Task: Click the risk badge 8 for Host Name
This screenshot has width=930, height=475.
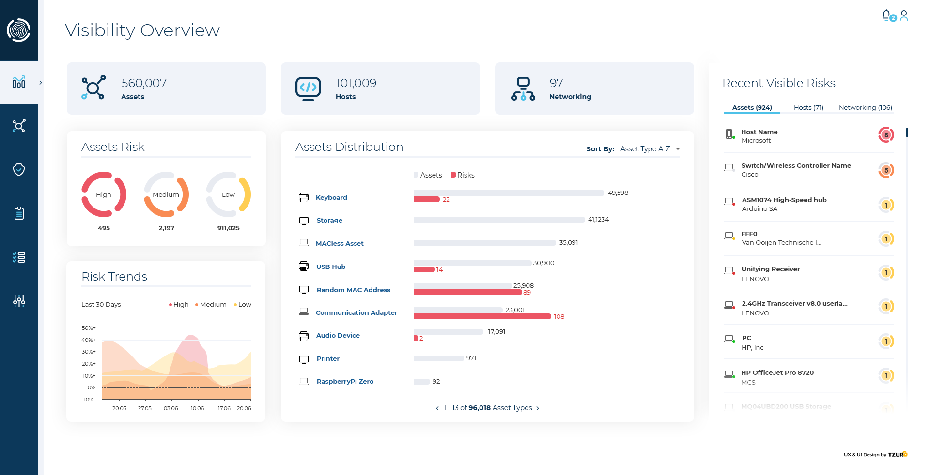Action: pyautogui.click(x=886, y=135)
